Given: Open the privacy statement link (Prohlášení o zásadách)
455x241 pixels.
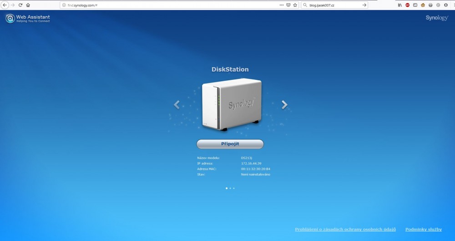Looking at the screenshot, I should coord(345,230).
